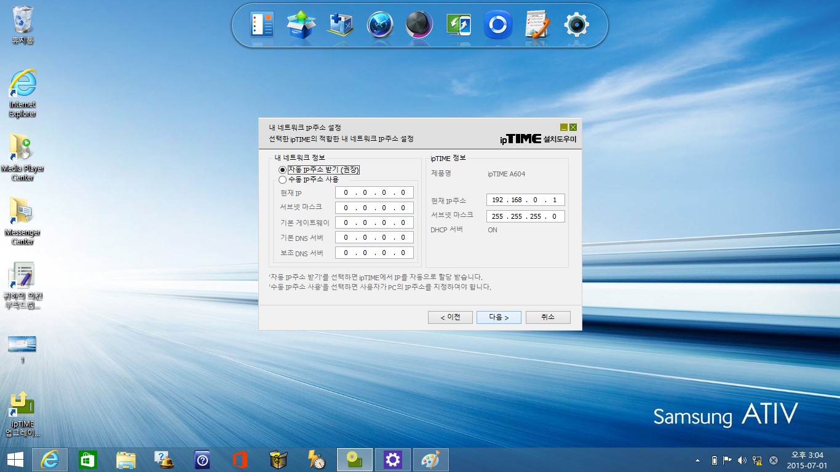840x472 pixels.
Task: Open the notepad with pencil dock icon
Action: click(x=537, y=25)
